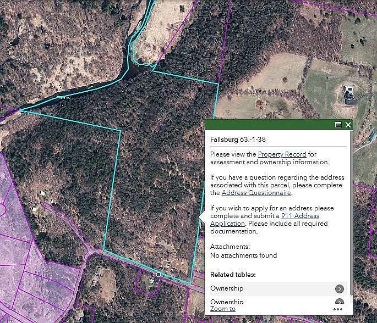Open the Address Questionnaire link
Screen dimensions: 377x323
click(x=256, y=193)
